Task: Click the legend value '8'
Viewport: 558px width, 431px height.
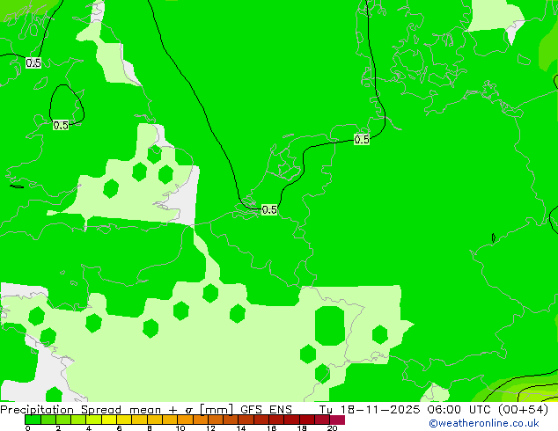Action: (150, 428)
